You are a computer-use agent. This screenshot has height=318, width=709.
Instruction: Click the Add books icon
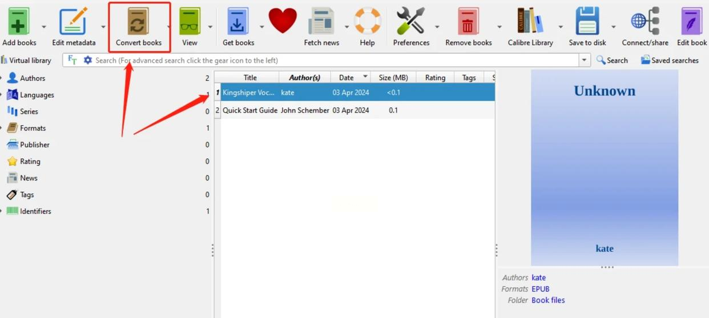pos(19,22)
